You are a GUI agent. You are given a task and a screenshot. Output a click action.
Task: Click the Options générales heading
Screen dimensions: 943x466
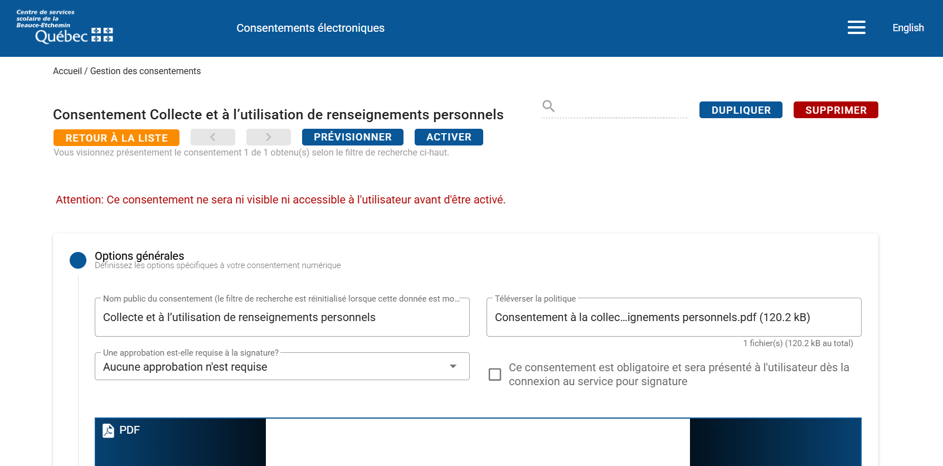pos(139,256)
